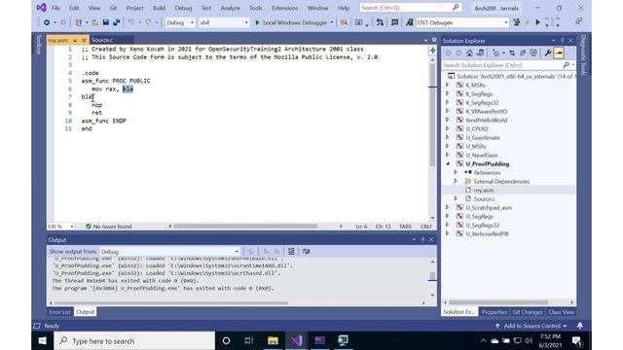
Task: Click Cortana circle on taskbar
Action: coord(226,340)
